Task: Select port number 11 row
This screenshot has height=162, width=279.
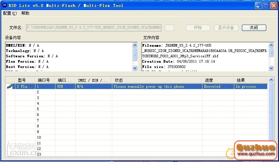Action: pos(136,143)
